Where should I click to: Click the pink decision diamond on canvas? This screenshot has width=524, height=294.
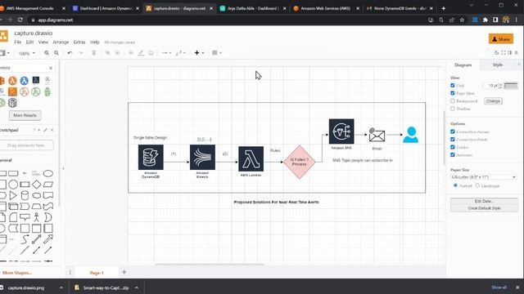tap(299, 162)
